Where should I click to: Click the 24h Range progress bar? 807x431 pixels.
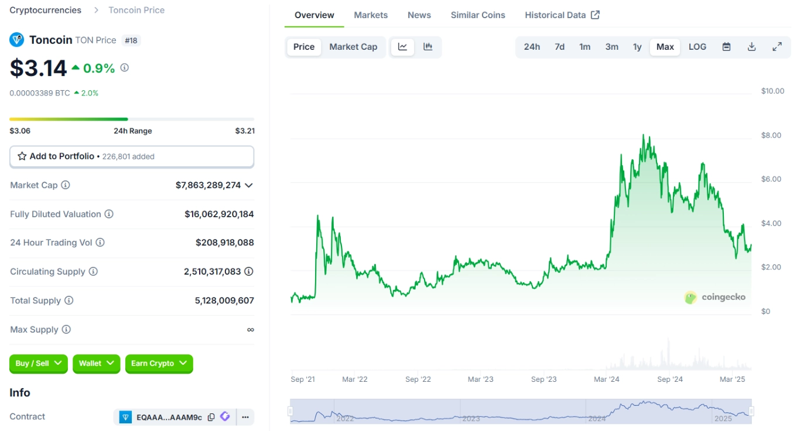coord(132,119)
